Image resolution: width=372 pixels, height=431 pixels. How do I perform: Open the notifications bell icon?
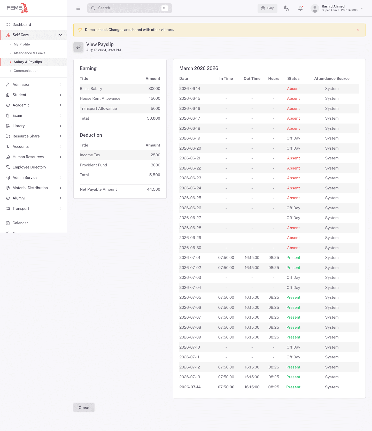[300, 8]
